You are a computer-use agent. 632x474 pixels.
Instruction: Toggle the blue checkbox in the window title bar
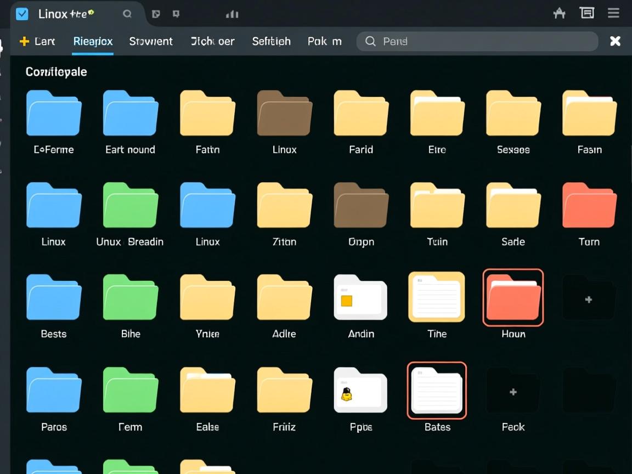click(21, 13)
